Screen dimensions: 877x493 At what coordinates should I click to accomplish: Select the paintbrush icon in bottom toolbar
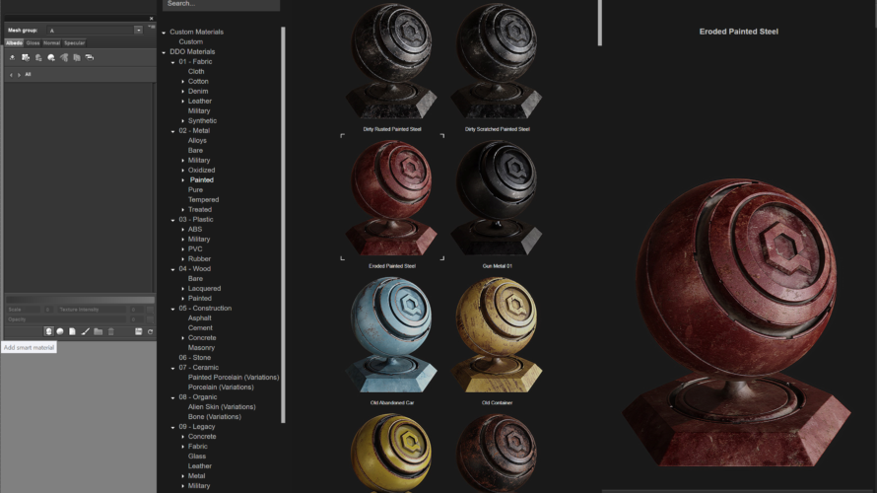click(85, 332)
